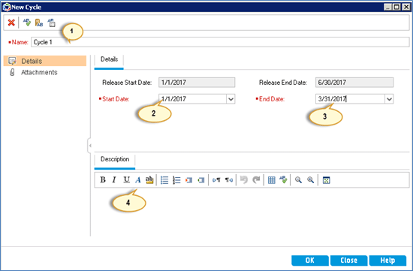Open the Start Date dropdown calendar
Image resolution: width=413 pixels, height=271 pixels.
coord(231,99)
